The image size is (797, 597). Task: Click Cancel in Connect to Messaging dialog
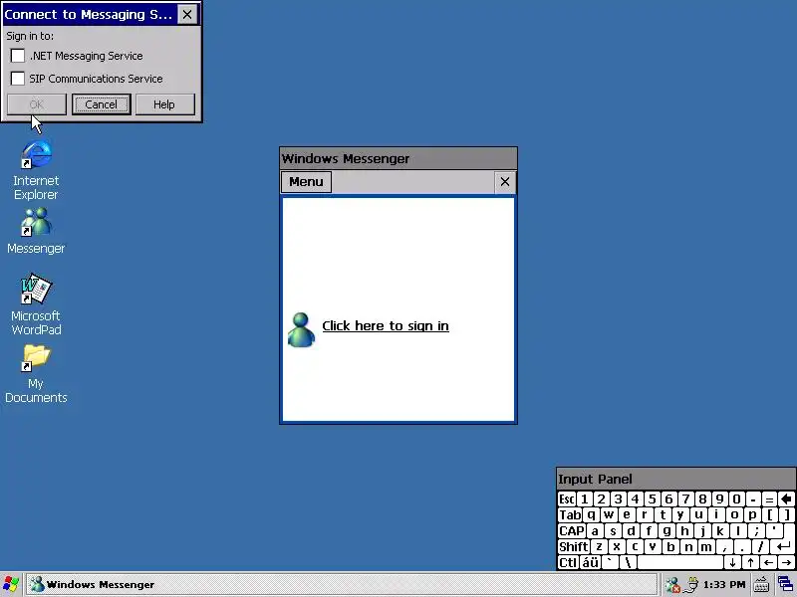click(x=102, y=104)
